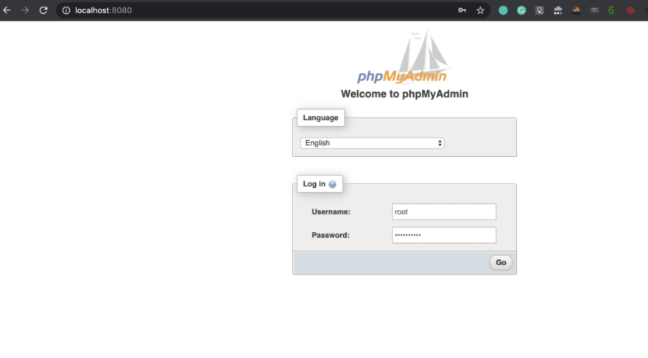648x358 pixels.
Task: Focus the Password input field
Action: coord(444,235)
